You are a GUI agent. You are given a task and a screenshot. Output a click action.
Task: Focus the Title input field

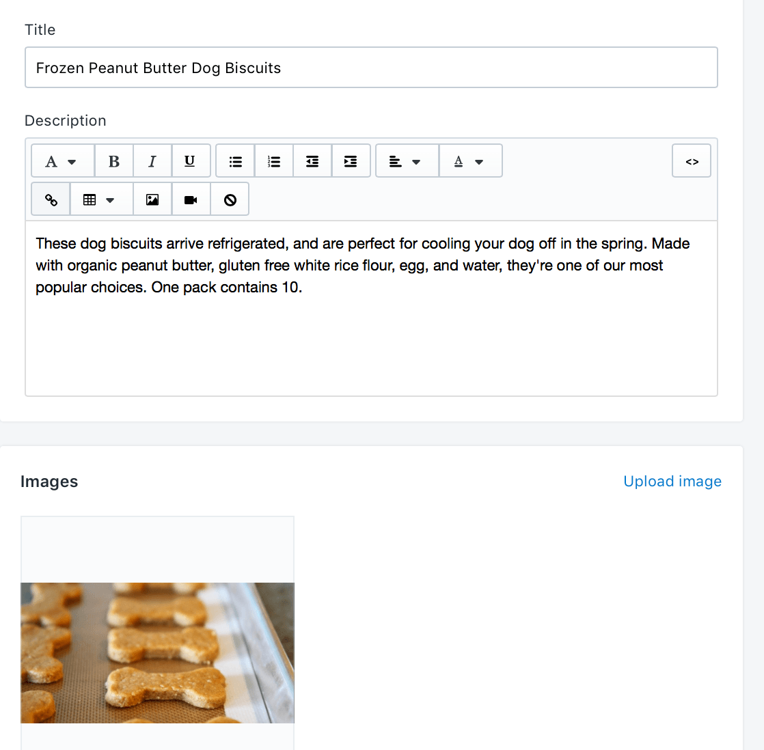(371, 68)
